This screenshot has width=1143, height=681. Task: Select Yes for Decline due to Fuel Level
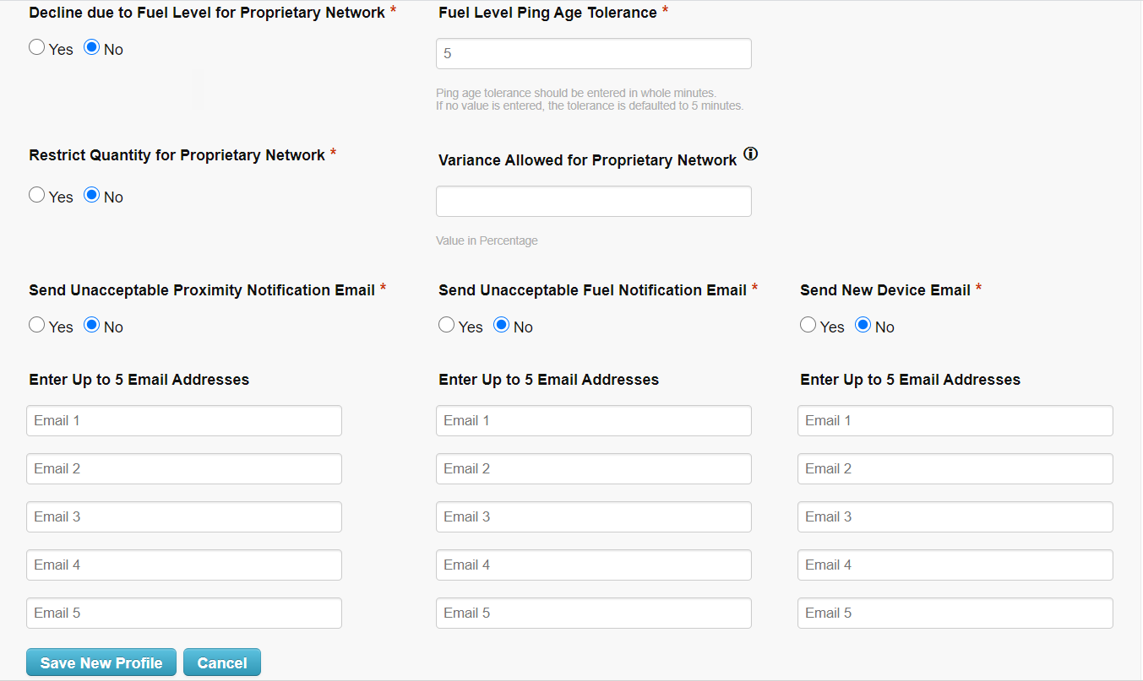click(x=36, y=47)
